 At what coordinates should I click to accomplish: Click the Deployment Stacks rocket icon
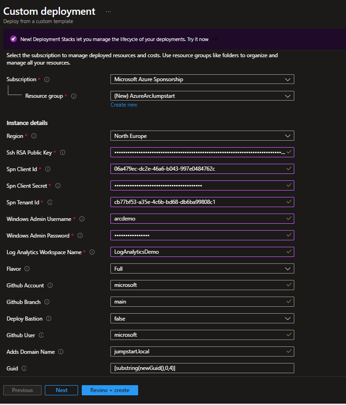coord(13,39)
